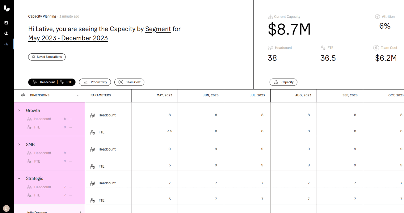
Task: Click the dollar icon inside Team Cost button
Action: [121, 82]
